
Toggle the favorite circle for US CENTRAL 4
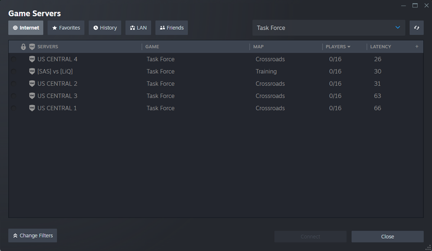coord(13,59)
